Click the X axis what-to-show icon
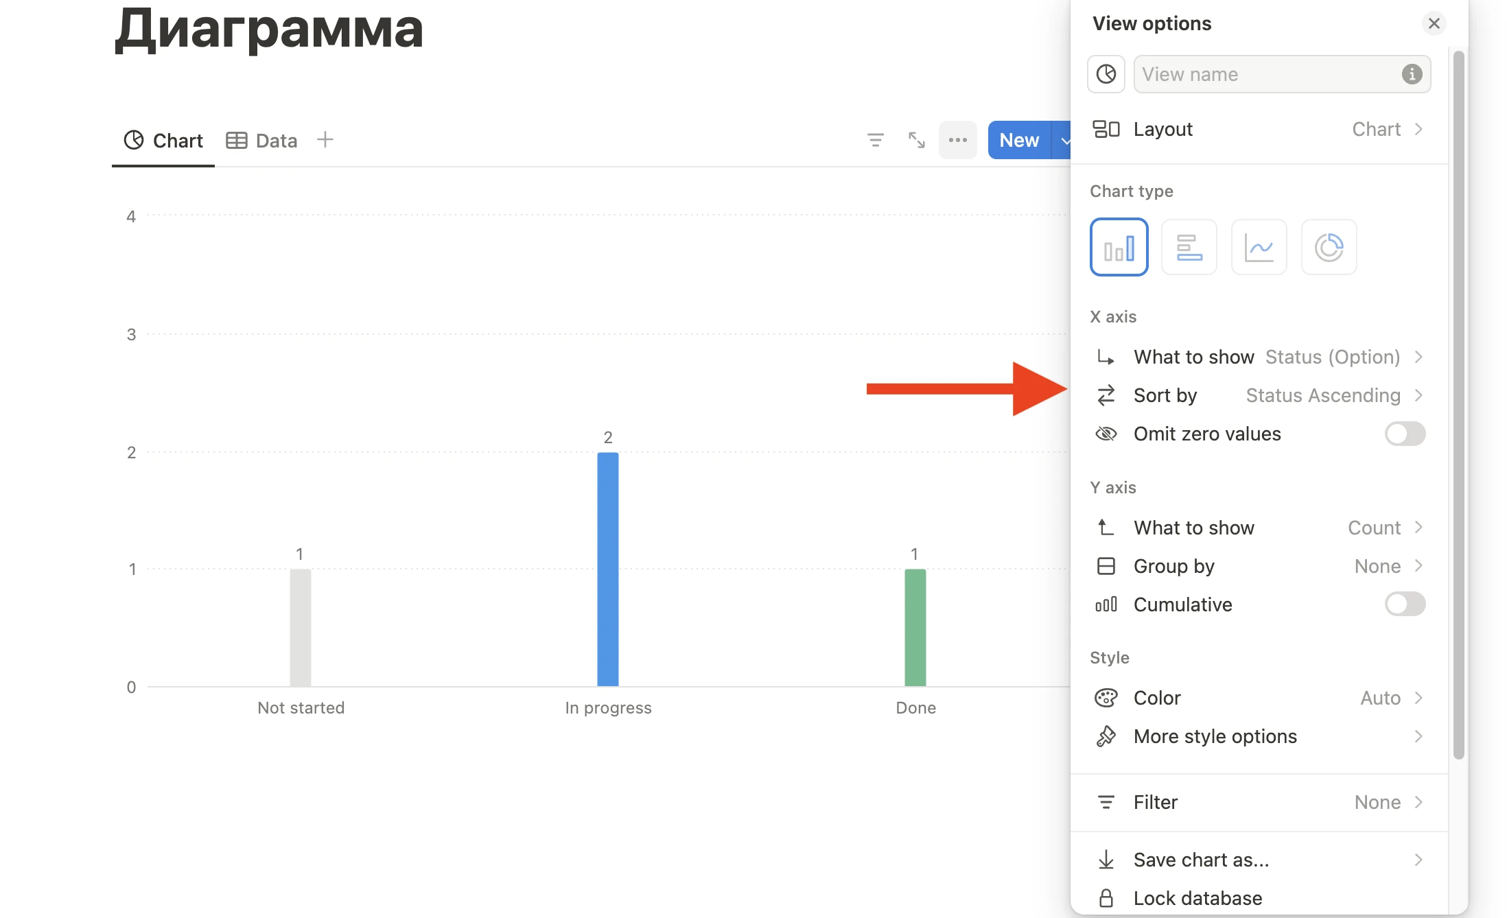 (x=1109, y=356)
